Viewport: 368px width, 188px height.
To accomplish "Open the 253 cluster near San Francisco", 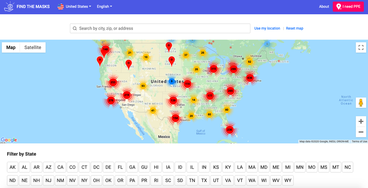I will tap(113, 82).
